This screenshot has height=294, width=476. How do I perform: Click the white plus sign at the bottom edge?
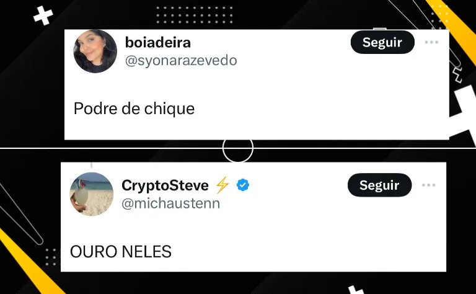356,290
